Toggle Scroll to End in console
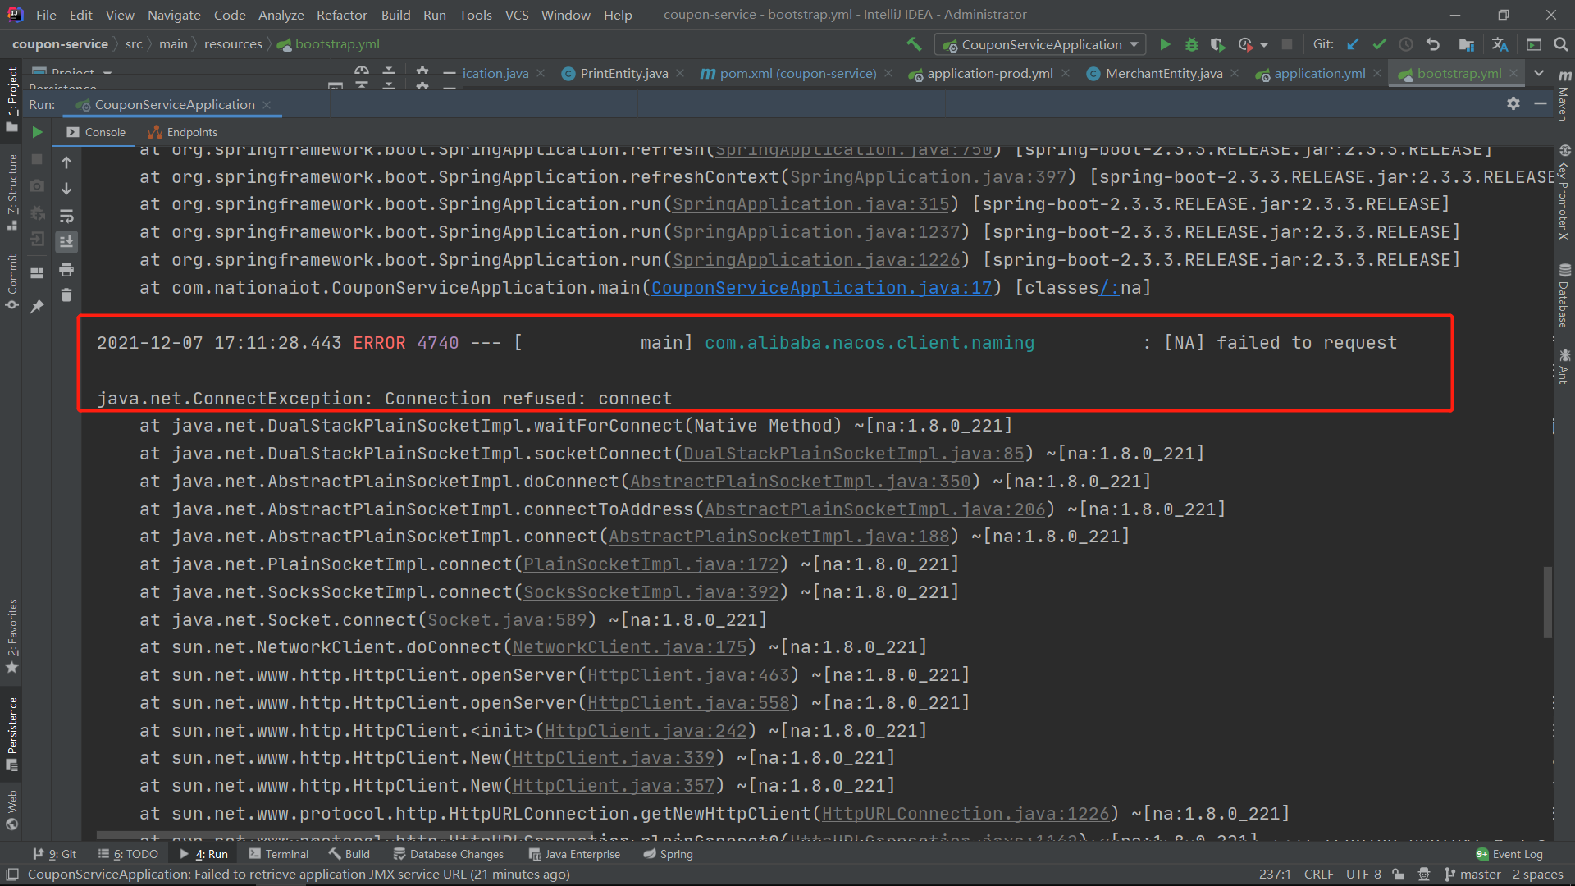Image resolution: width=1575 pixels, height=886 pixels. coord(66,241)
